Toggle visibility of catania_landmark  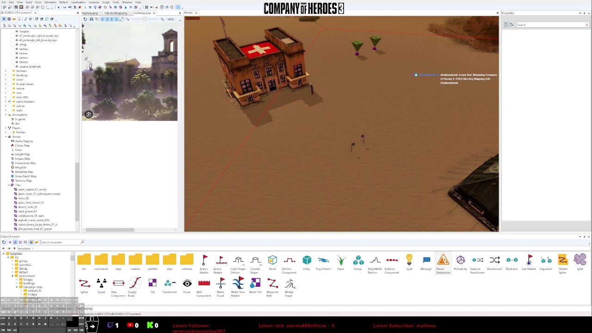point(17,67)
